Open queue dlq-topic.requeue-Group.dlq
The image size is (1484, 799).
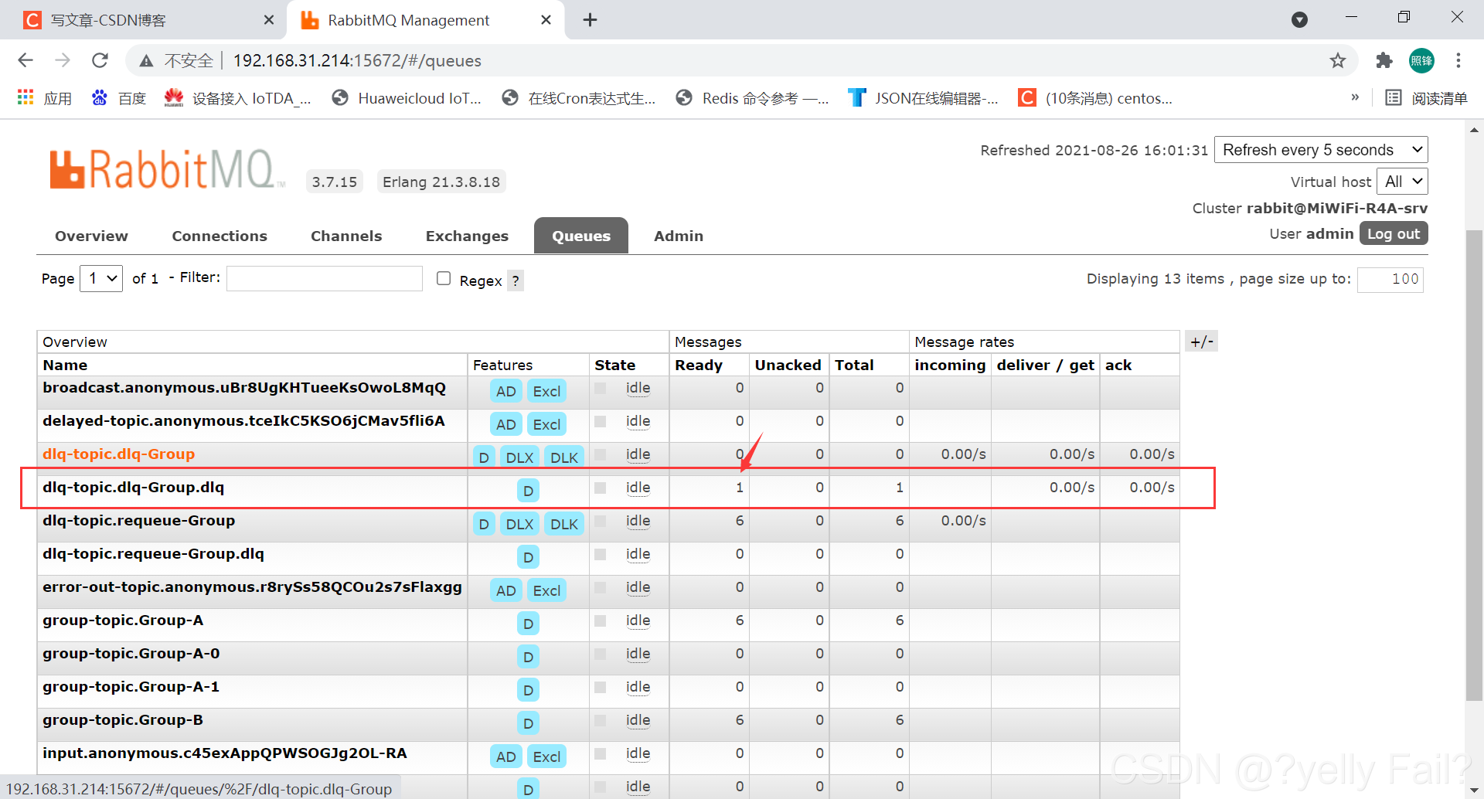point(153,554)
